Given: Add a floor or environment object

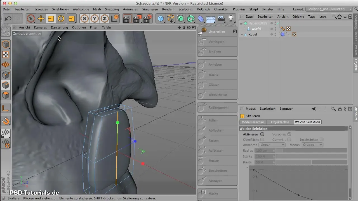Looking at the screenshot, I should click(x=211, y=19).
